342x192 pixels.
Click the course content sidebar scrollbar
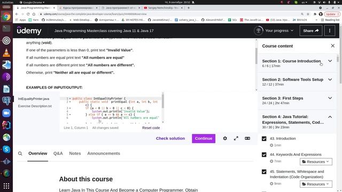[338, 59]
